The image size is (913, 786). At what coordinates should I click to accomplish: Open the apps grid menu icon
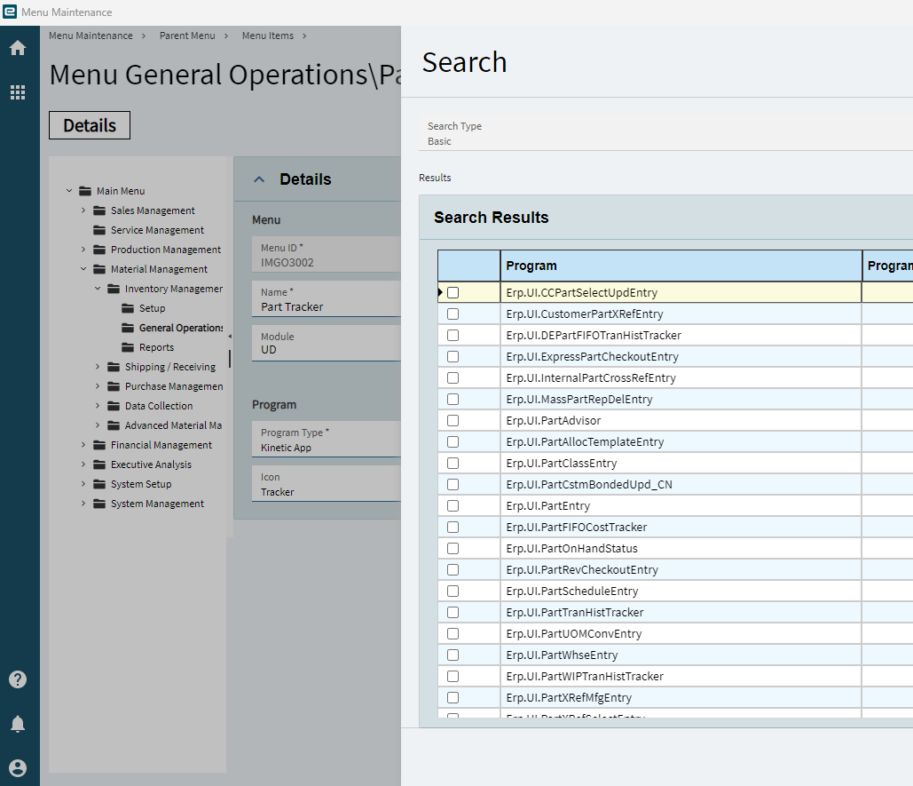tap(18, 92)
